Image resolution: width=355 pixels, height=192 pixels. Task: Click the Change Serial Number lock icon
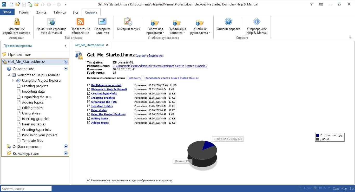coord(17,22)
